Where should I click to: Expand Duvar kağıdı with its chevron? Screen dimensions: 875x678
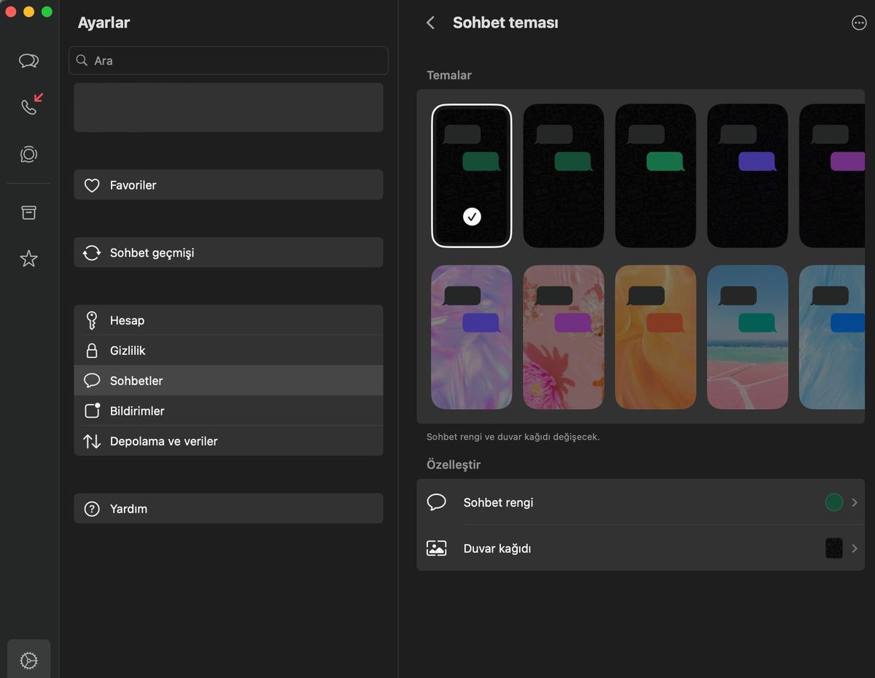[x=854, y=548]
